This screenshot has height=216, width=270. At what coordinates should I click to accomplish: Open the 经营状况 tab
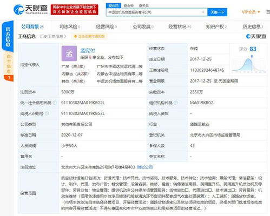pyautogui.click(x=180, y=26)
